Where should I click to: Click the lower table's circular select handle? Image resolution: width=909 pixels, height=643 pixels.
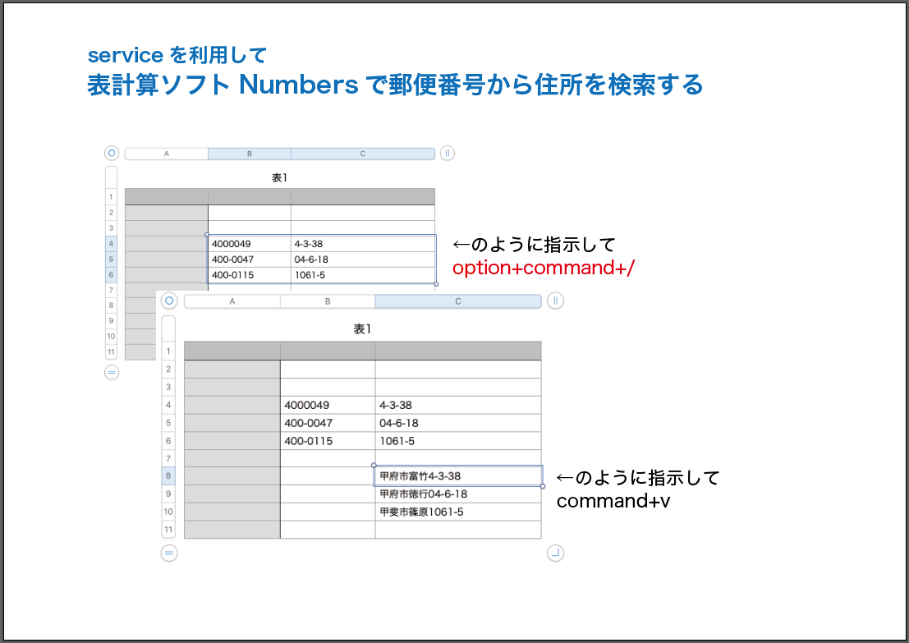point(169,301)
